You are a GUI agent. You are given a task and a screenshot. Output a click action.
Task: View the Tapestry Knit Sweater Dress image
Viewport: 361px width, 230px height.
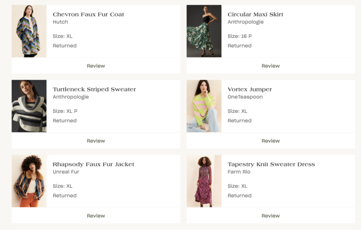(204, 181)
